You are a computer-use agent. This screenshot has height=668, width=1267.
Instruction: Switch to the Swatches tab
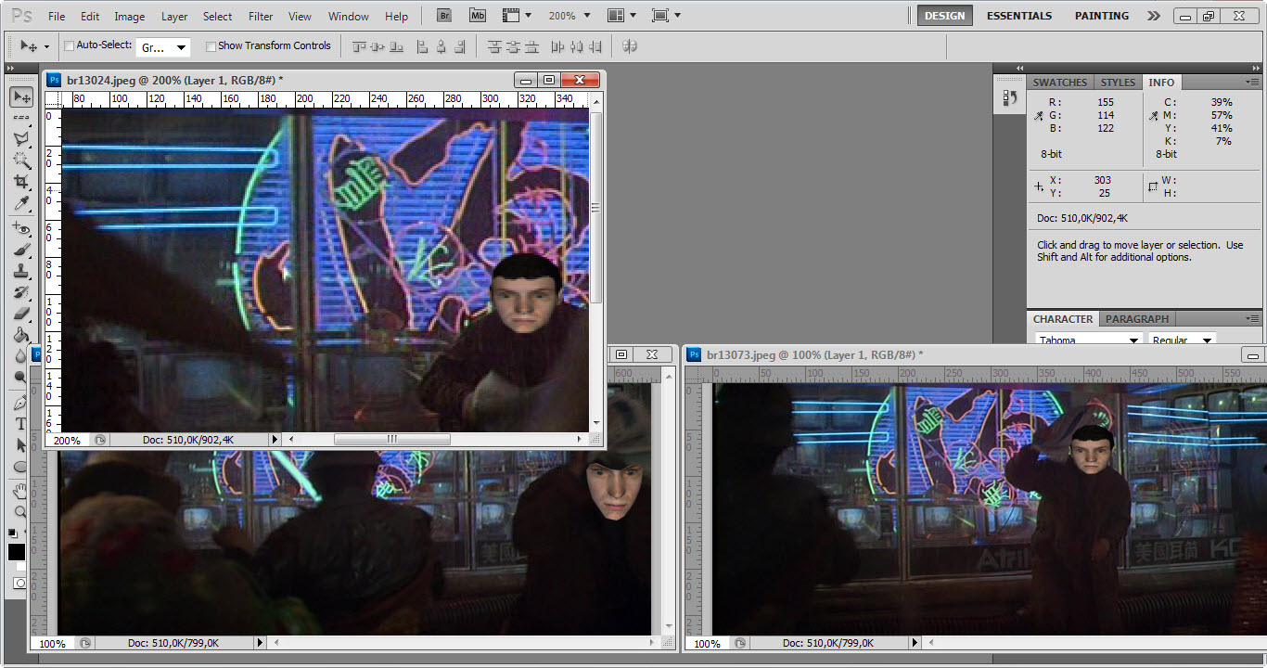[1059, 83]
